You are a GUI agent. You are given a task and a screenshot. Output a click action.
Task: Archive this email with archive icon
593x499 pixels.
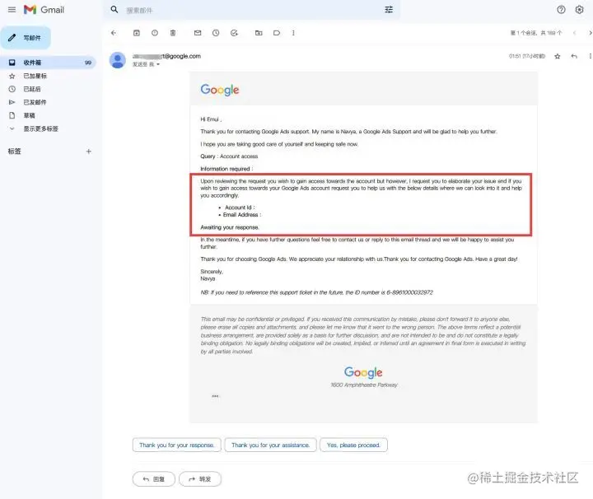tap(137, 33)
